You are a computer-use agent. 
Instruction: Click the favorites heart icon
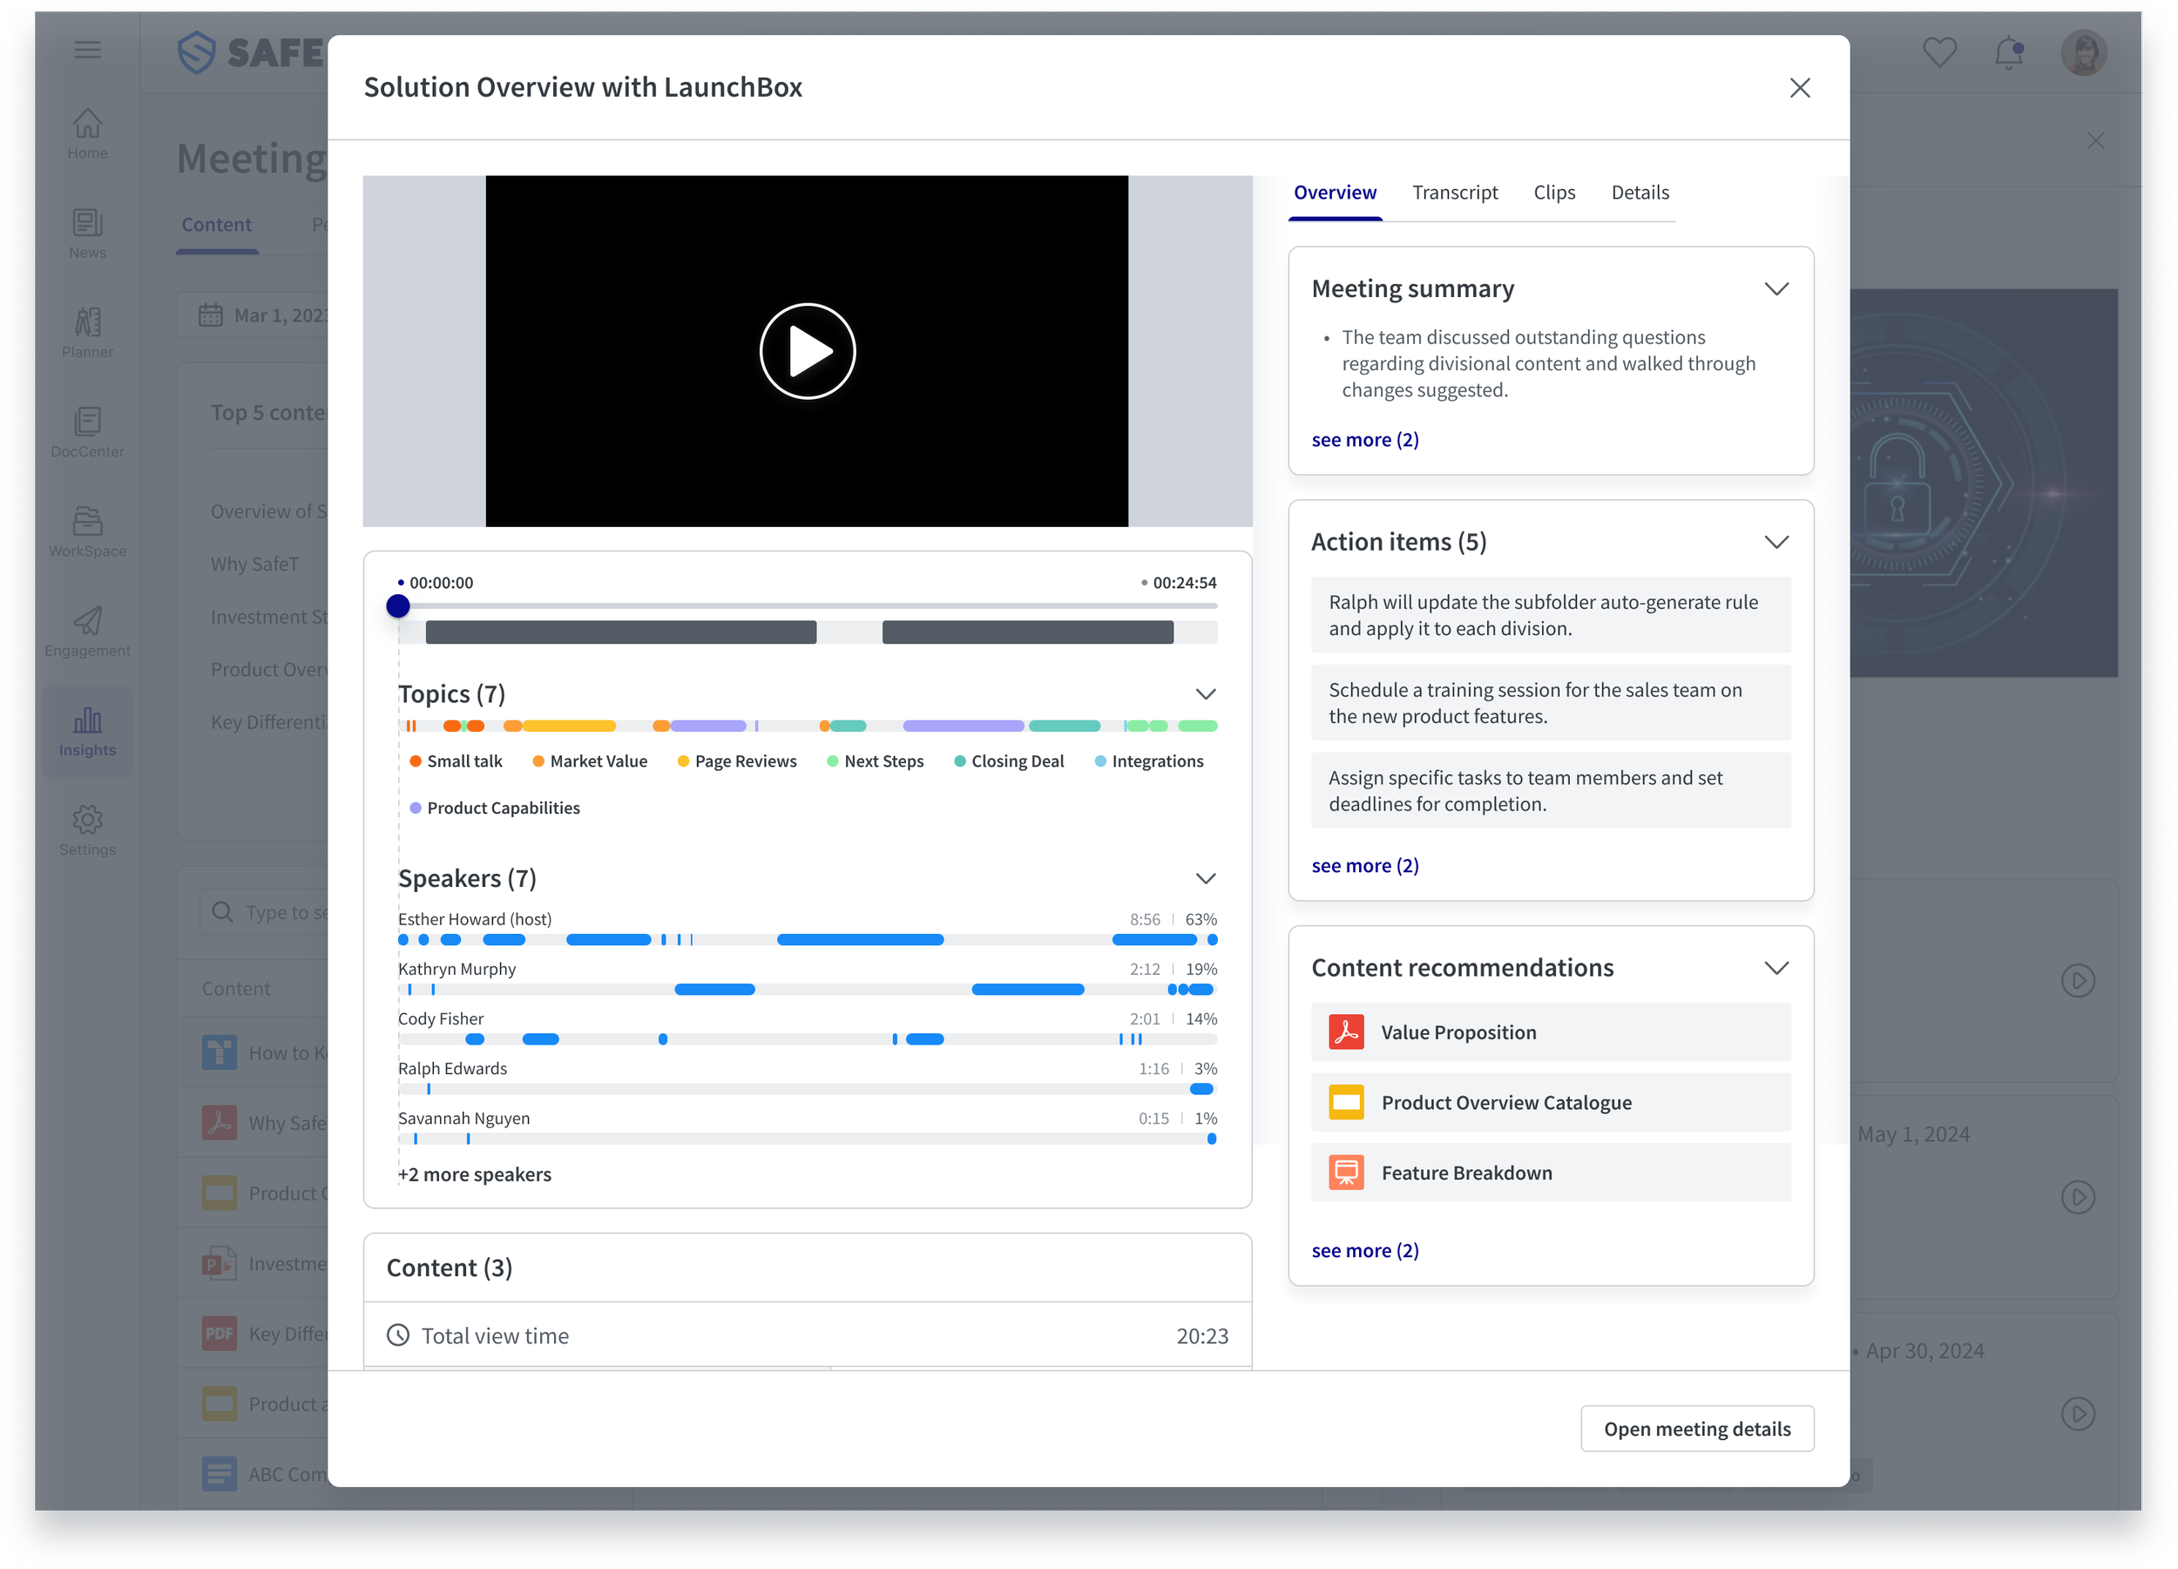tap(1939, 53)
